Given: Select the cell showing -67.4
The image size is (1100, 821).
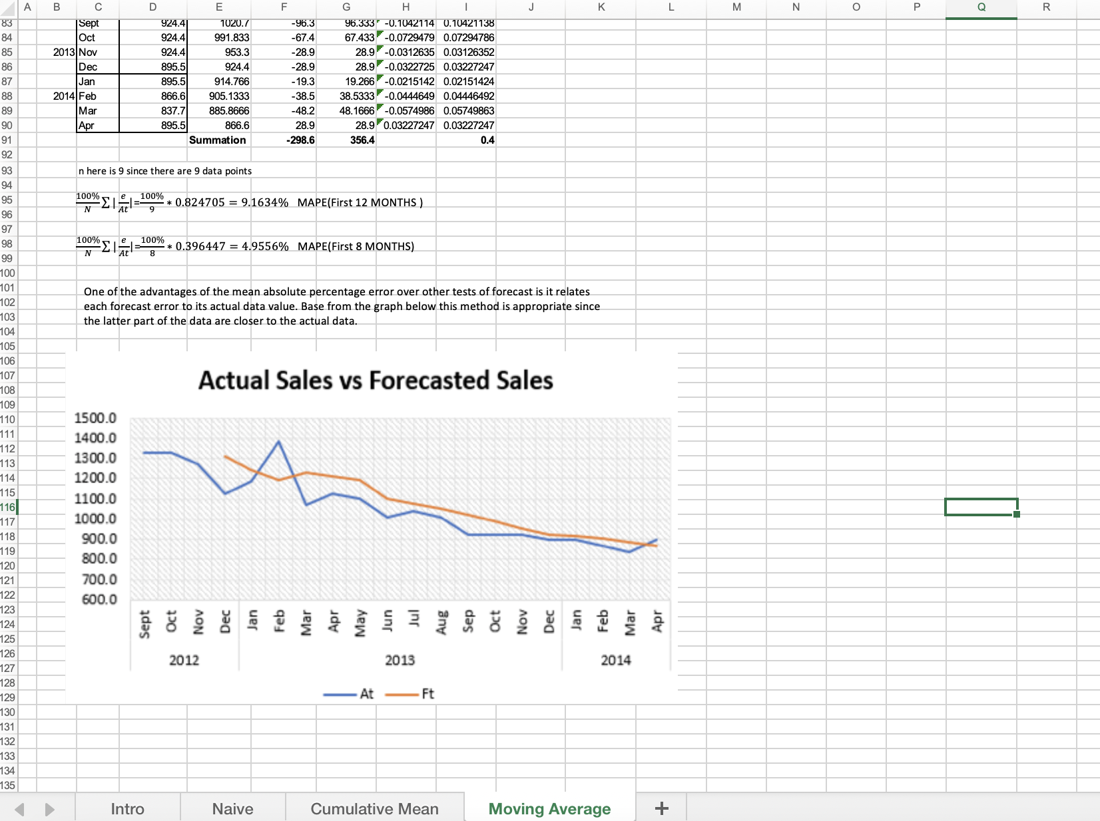Looking at the screenshot, I should click(284, 37).
